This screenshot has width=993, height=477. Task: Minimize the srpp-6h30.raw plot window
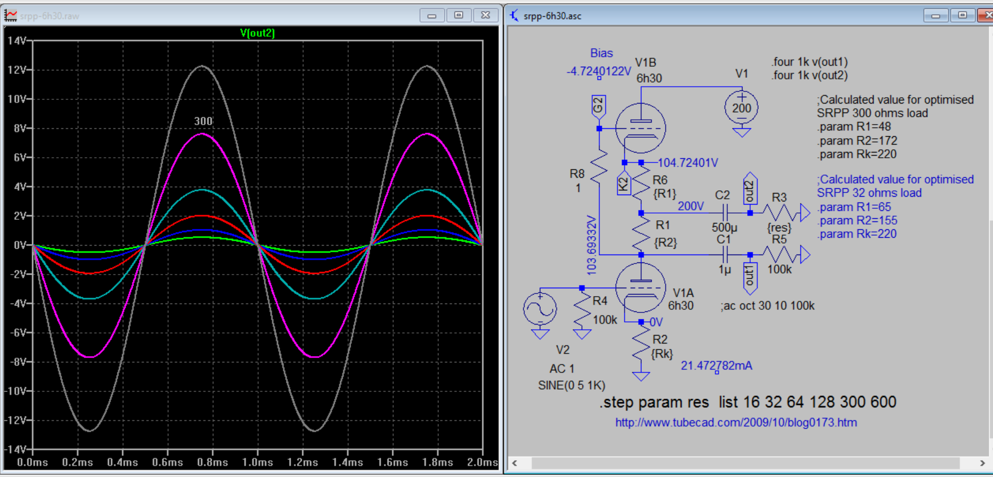click(432, 16)
